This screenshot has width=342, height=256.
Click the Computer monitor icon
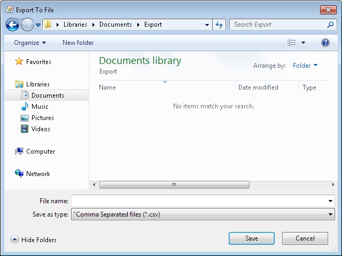(x=19, y=151)
